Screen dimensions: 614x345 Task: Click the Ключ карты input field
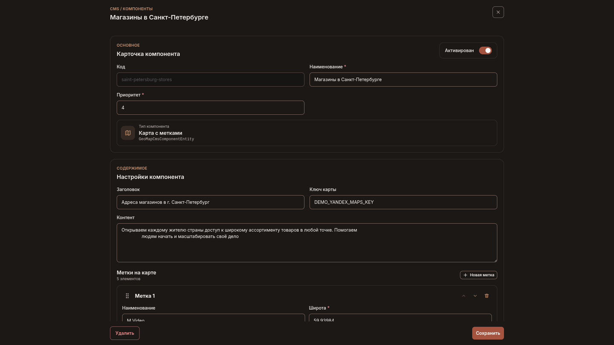coord(403,202)
